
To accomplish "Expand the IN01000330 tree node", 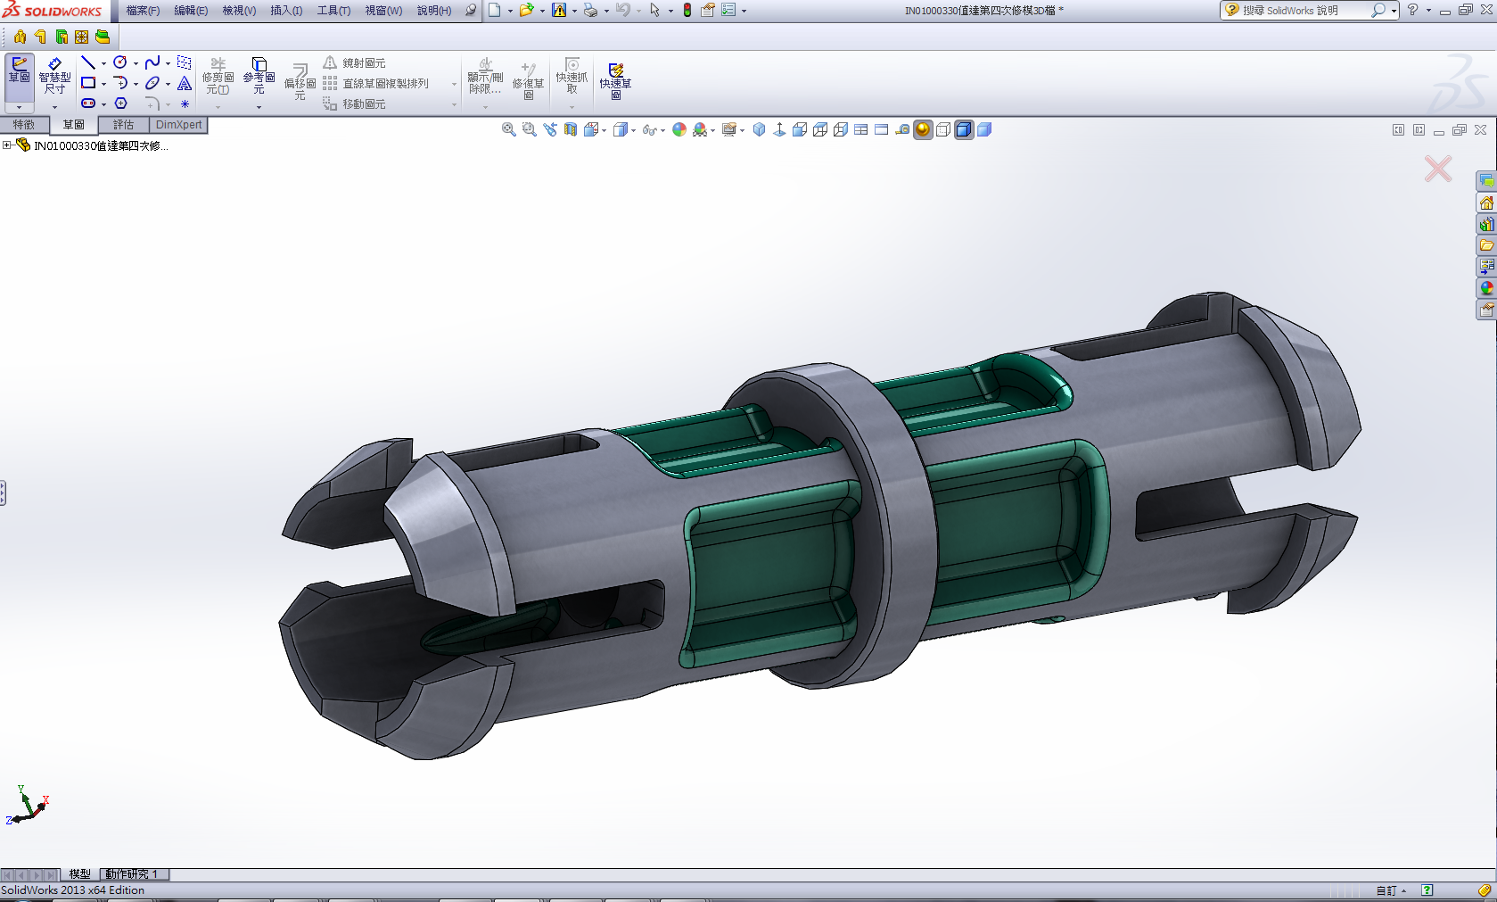I will click(7, 145).
